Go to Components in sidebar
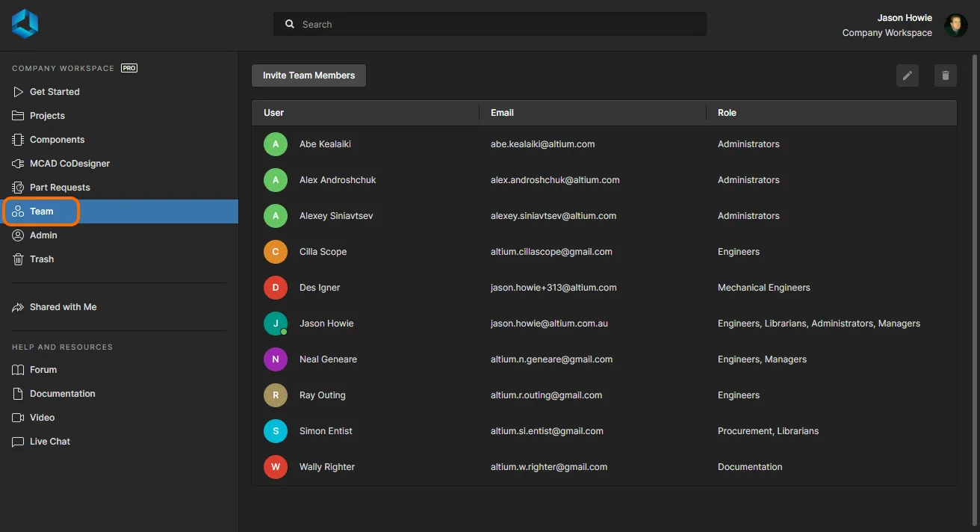 coord(57,140)
